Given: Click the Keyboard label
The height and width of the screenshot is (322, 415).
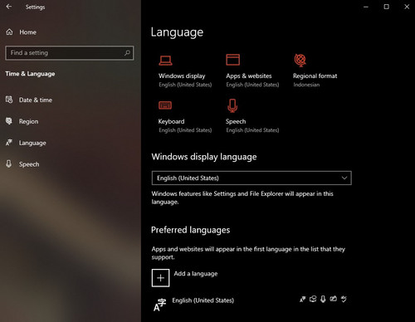Looking at the screenshot, I should [171, 121].
